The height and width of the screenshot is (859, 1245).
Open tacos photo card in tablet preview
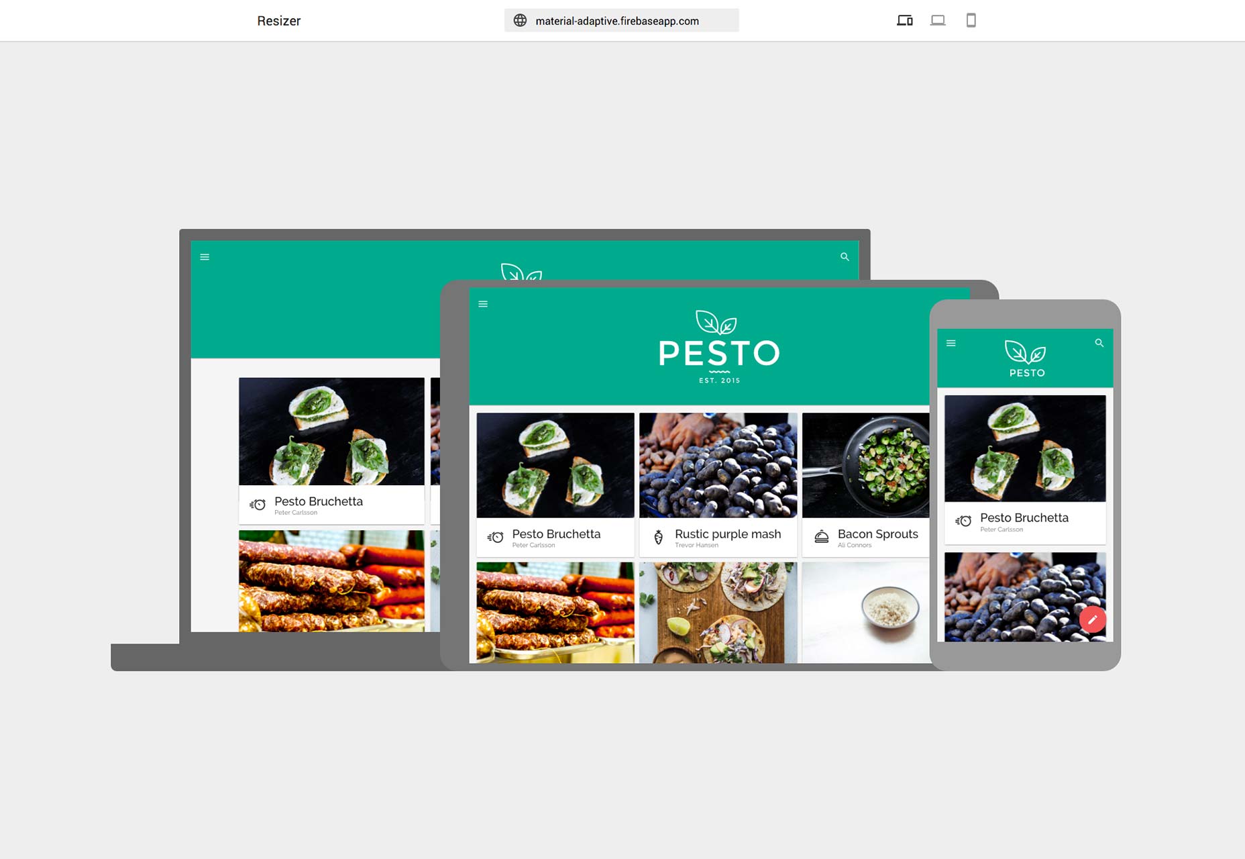[x=718, y=613]
